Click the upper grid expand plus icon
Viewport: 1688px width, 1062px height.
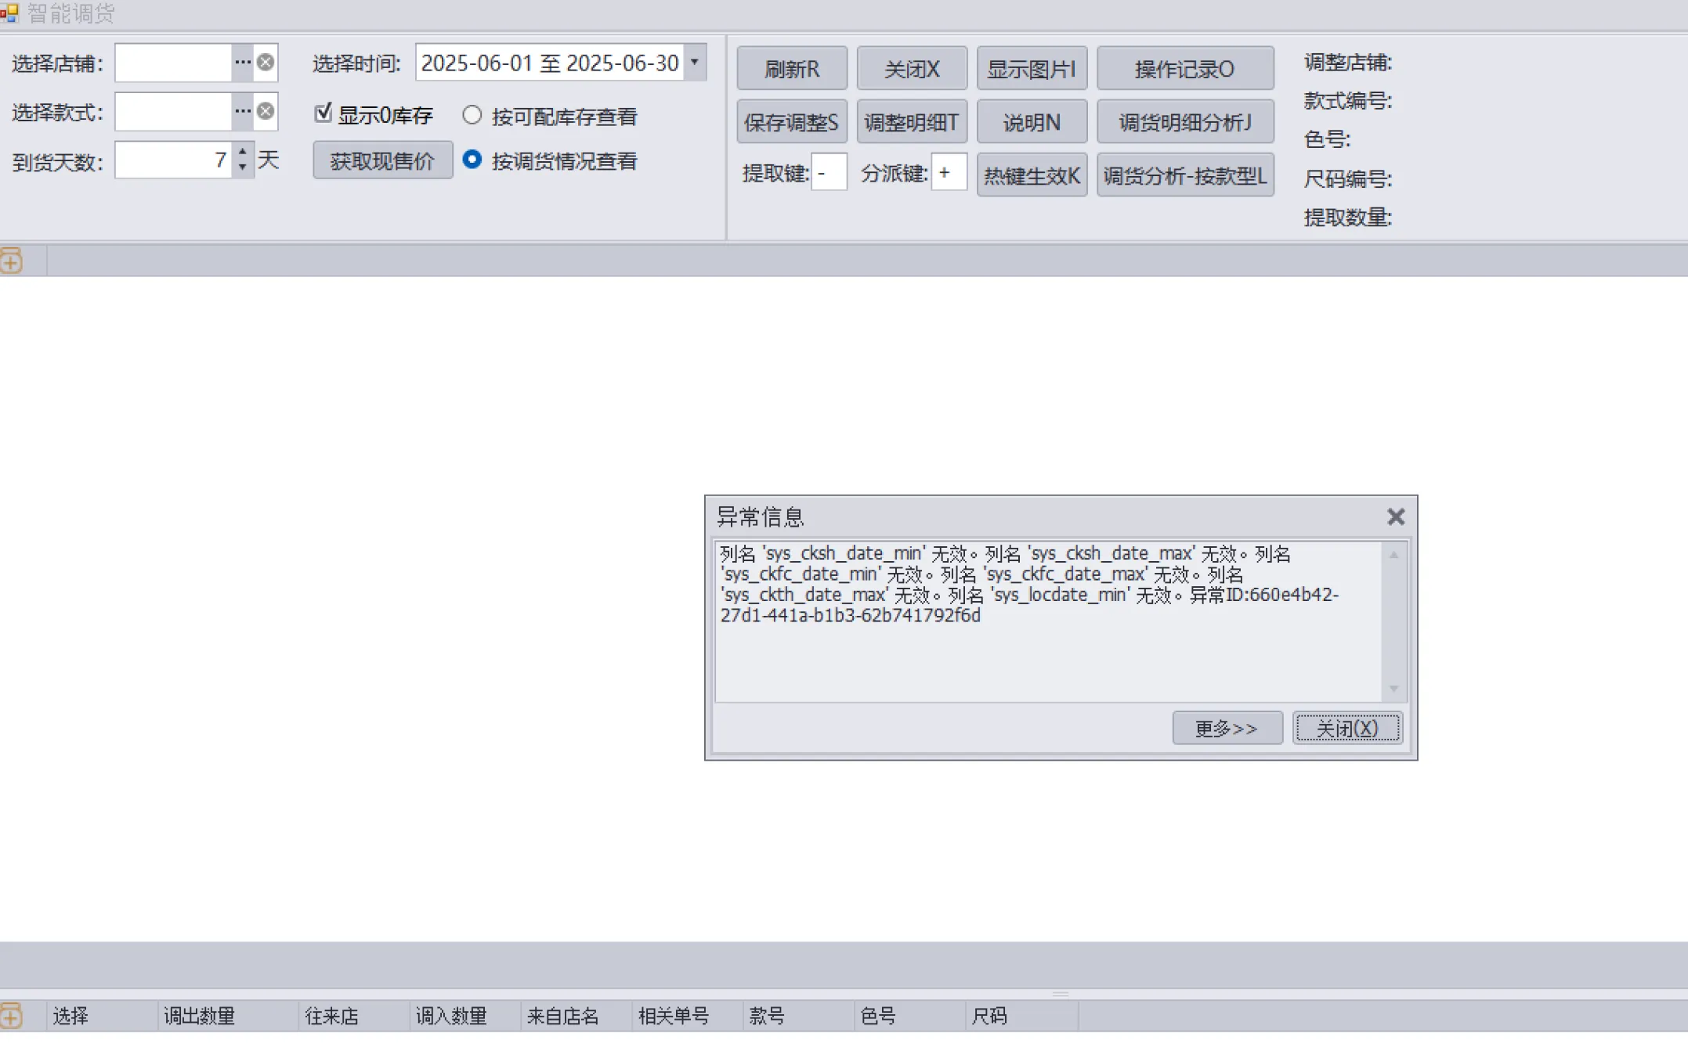(11, 261)
